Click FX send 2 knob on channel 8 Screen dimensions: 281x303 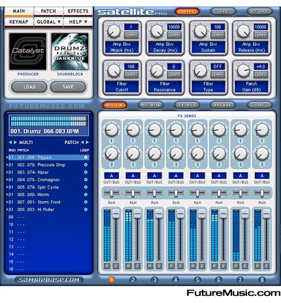(x=262, y=153)
